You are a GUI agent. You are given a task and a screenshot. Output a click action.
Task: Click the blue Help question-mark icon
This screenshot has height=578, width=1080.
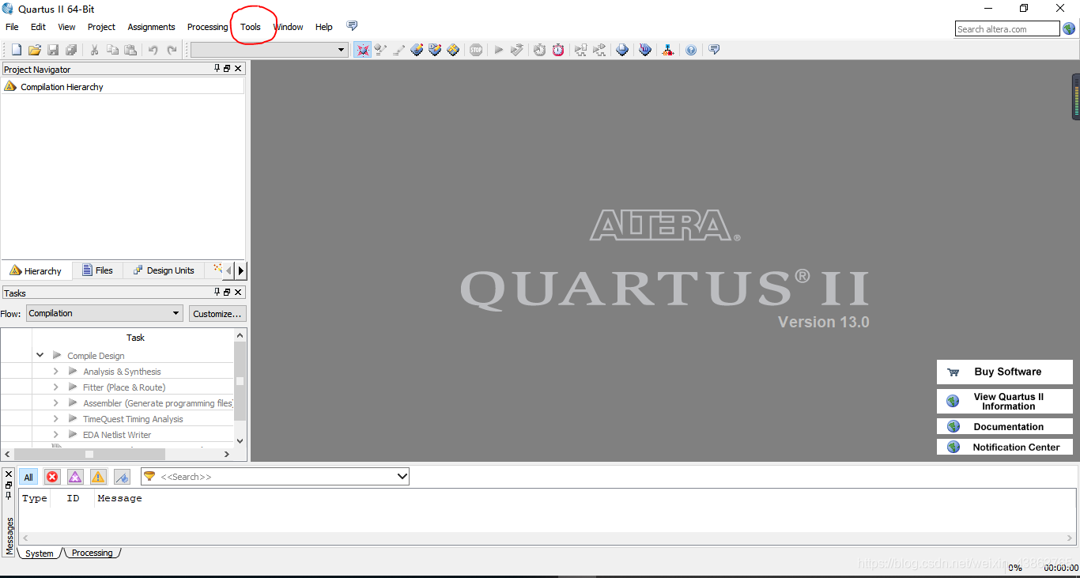pos(691,50)
